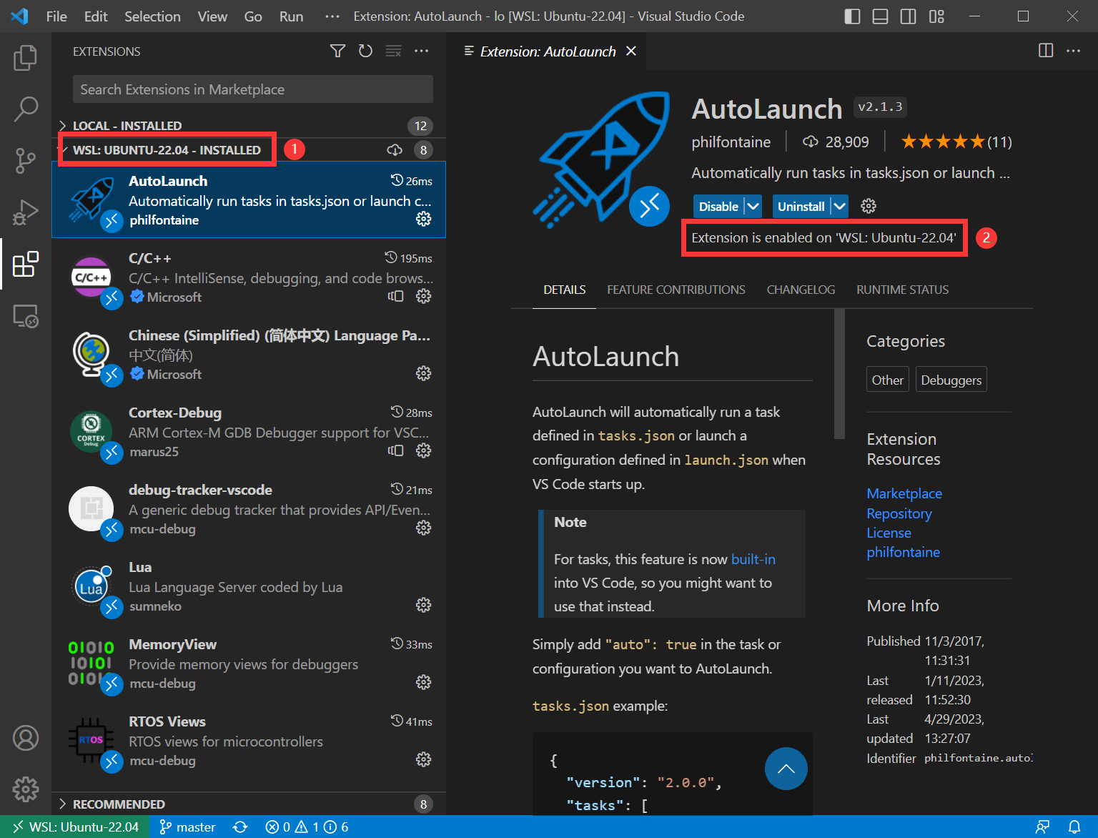Click the Other category tag

[887, 380]
